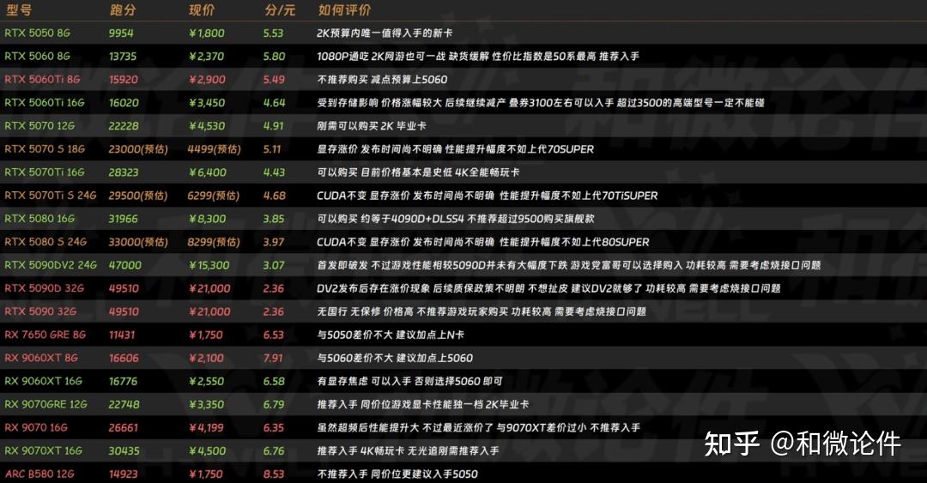Image resolution: width=927 pixels, height=483 pixels.
Task: Select the "RTX 5050 8G" model cell
Action: pos(37,33)
